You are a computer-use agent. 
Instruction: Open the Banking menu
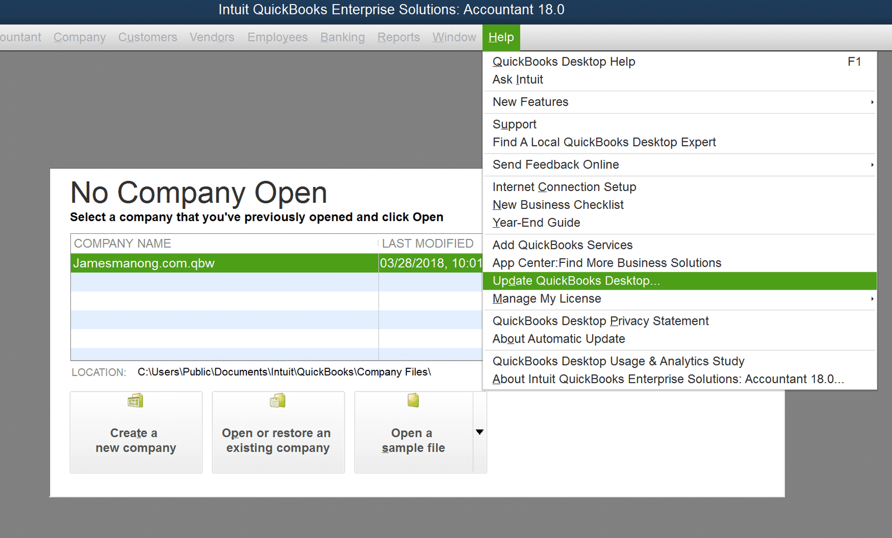[342, 37]
